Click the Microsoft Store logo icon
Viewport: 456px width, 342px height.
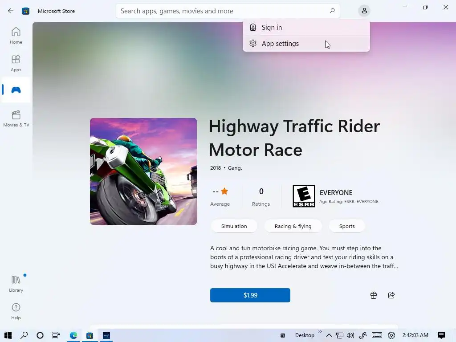[25, 11]
